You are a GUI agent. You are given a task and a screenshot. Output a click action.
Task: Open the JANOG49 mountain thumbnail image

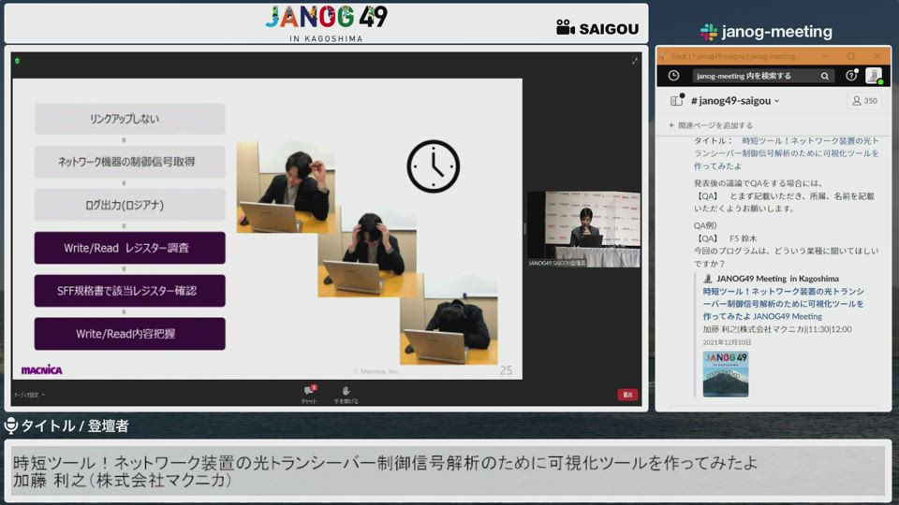(726, 374)
